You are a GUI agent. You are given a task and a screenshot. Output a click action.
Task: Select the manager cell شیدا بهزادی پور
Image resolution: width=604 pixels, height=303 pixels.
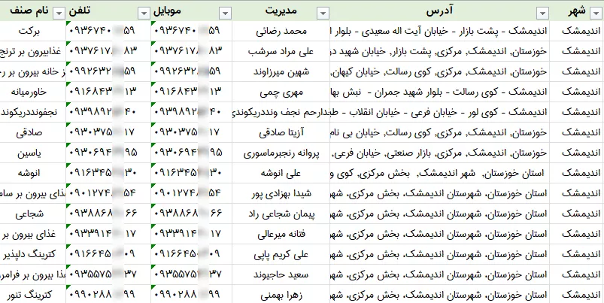(281, 193)
